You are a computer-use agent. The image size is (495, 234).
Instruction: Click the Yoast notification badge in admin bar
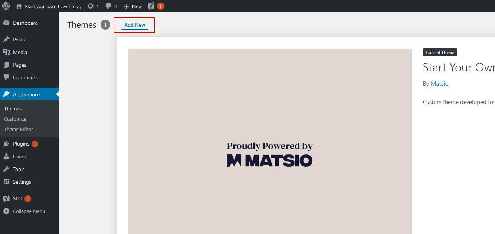click(160, 6)
